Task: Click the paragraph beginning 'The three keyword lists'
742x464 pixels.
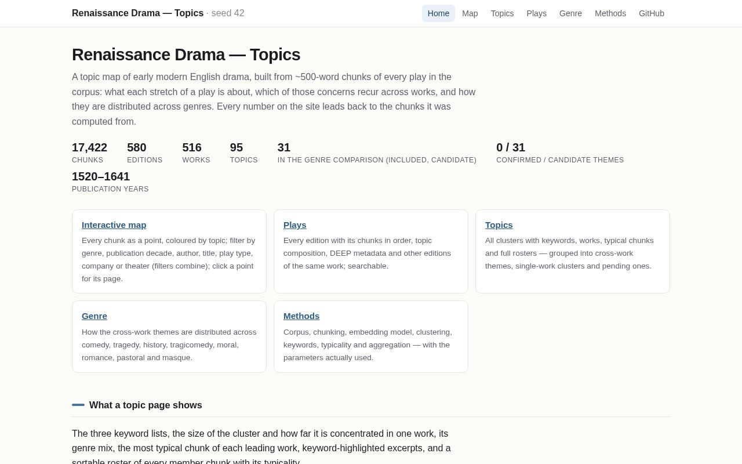Action: (x=262, y=448)
